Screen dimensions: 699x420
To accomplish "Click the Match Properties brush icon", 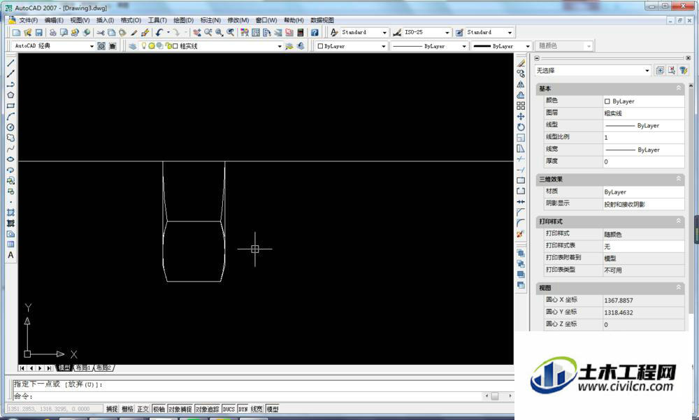I will [134, 33].
